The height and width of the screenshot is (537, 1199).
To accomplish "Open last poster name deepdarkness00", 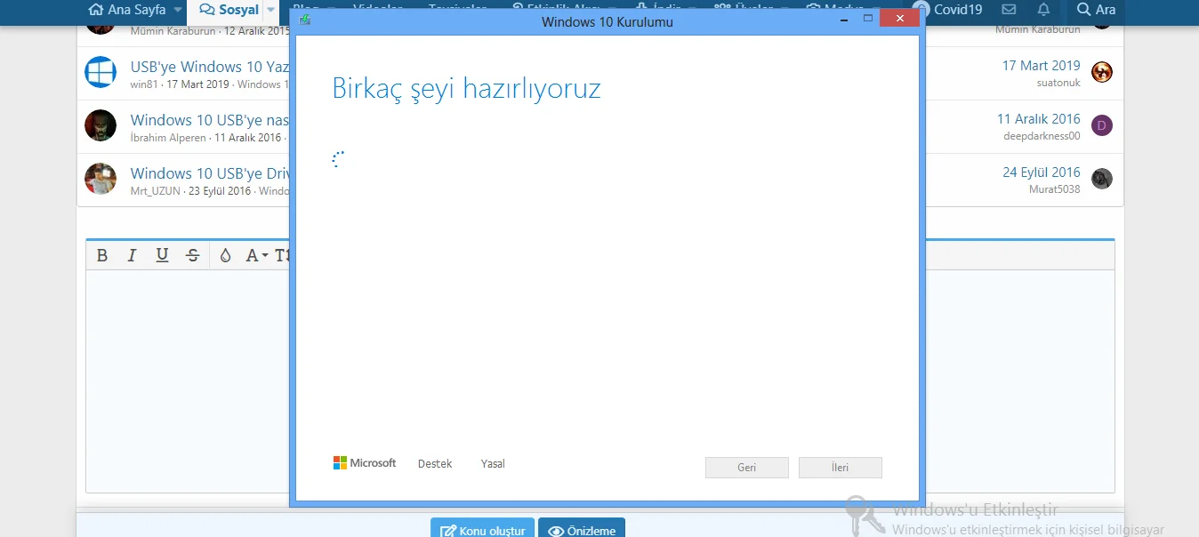I will pyautogui.click(x=1042, y=136).
